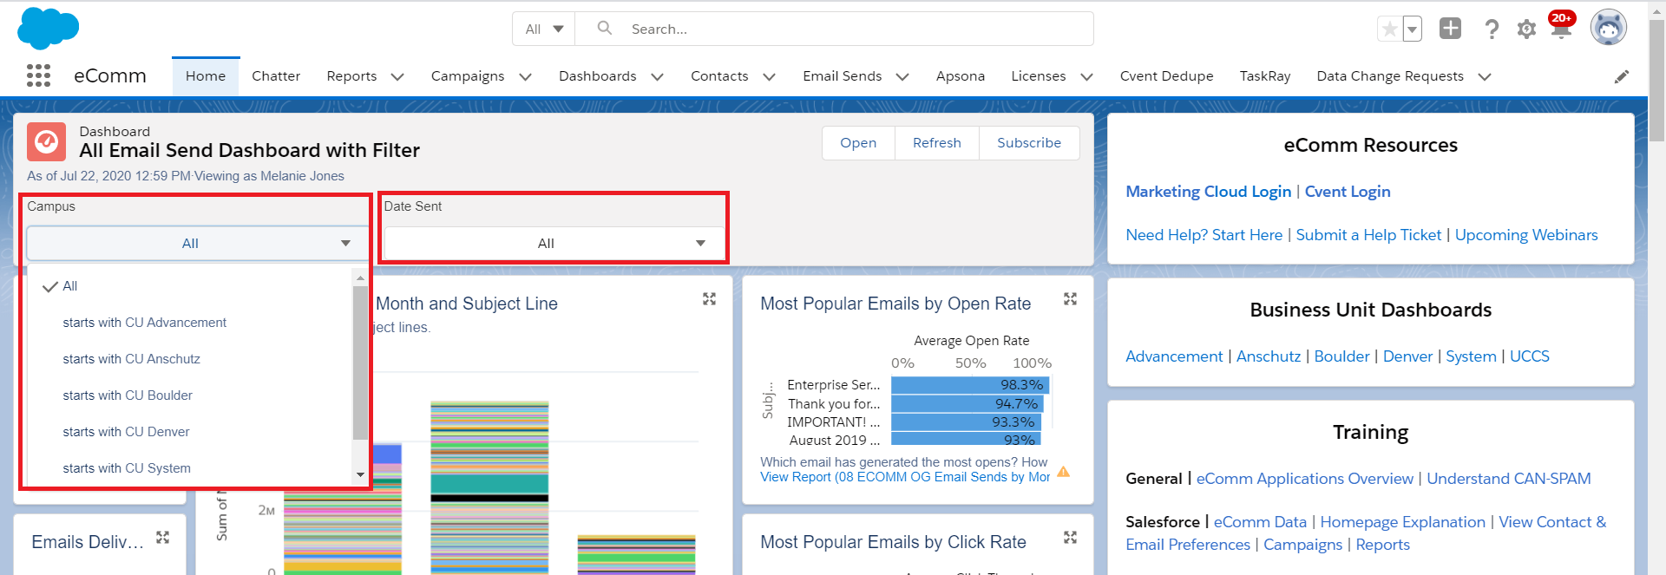Open the Reports tab

click(x=351, y=76)
